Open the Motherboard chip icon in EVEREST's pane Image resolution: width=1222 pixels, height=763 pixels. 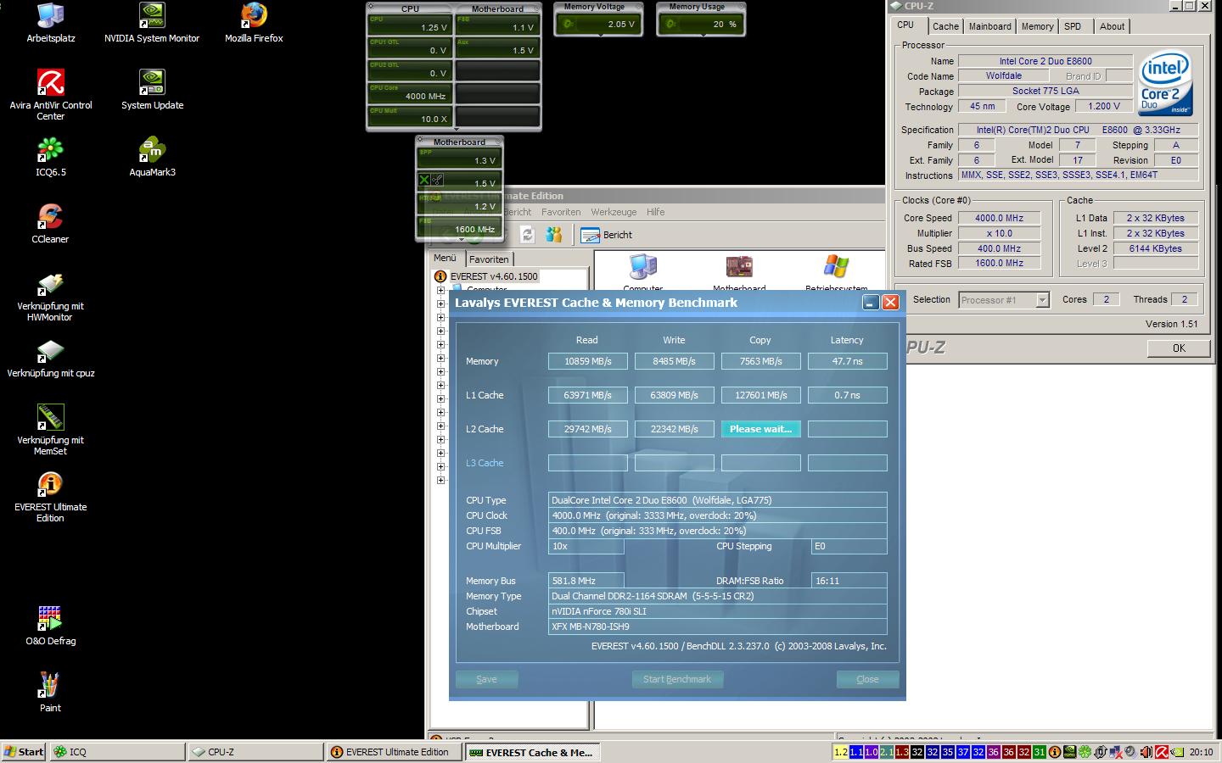(x=739, y=268)
